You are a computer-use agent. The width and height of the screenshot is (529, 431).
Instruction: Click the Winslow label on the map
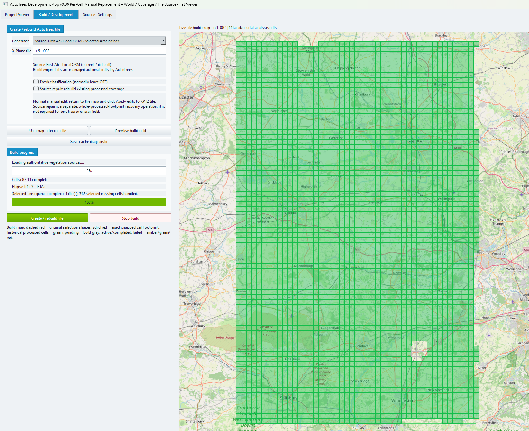point(504,68)
